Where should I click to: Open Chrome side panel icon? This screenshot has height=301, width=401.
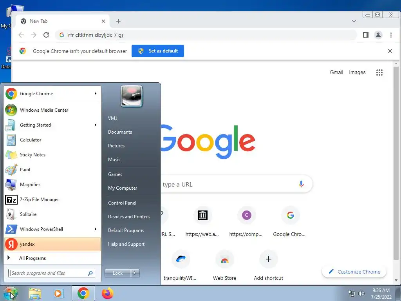pos(366,35)
